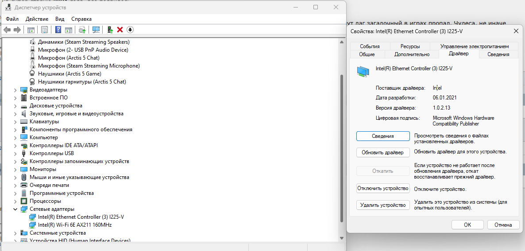Click the Видеоадаптеры display adapter icon
The image size is (525, 251).
pyautogui.click(x=24, y=90)
